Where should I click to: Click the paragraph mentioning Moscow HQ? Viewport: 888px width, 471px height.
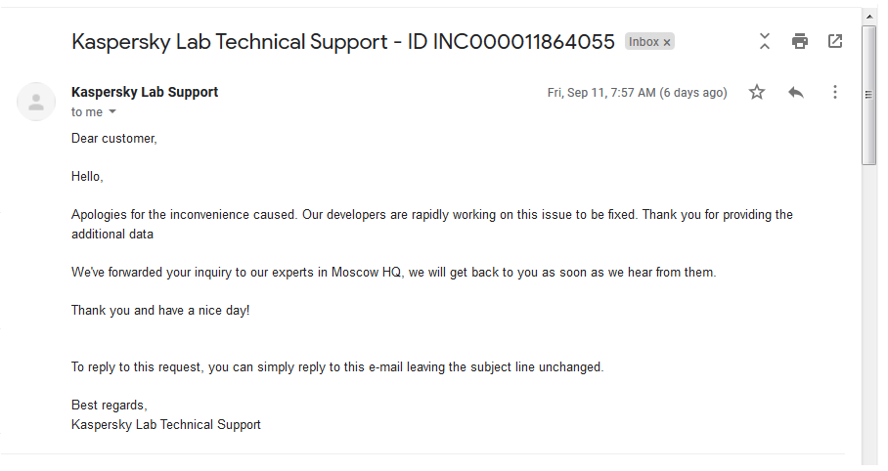[393, 273]
